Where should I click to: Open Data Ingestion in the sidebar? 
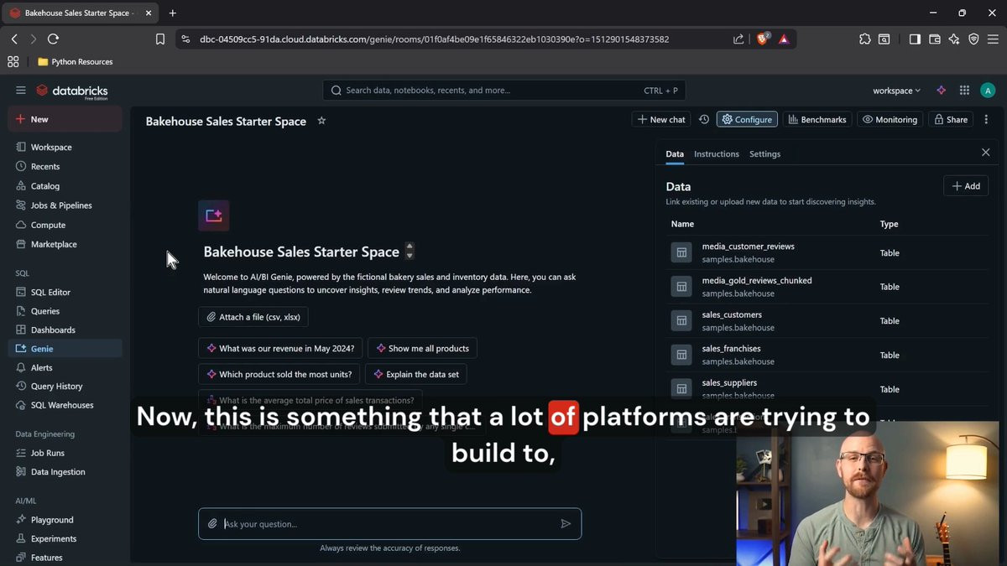pos(65,472)
